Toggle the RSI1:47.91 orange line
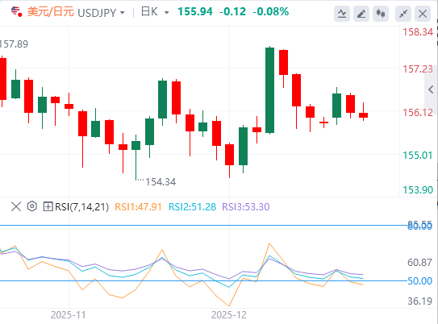Image resolution: width=438 pixels, height=324 pixels. (138, 207)
